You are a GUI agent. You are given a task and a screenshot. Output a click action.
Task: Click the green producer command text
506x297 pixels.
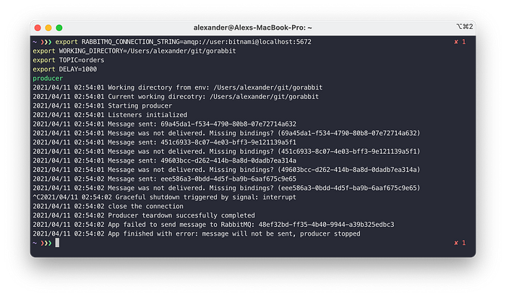[x=48, y=78]
